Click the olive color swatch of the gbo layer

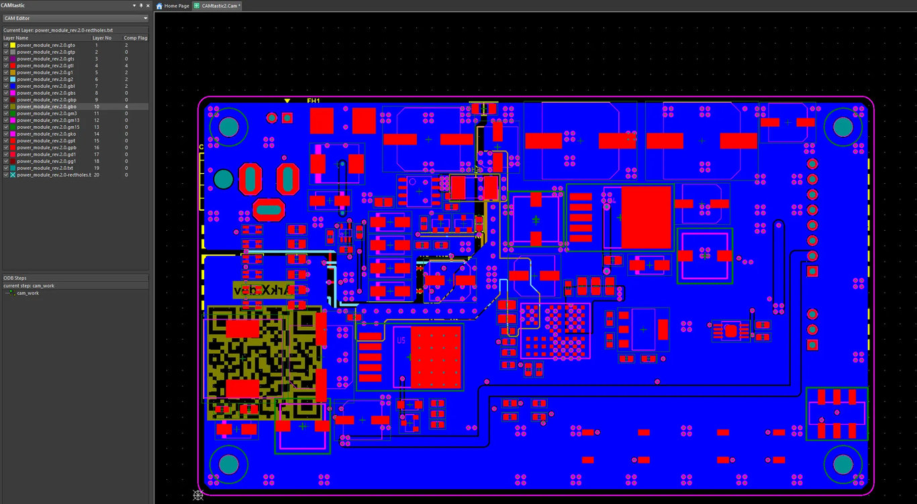(x=13, y=107)
